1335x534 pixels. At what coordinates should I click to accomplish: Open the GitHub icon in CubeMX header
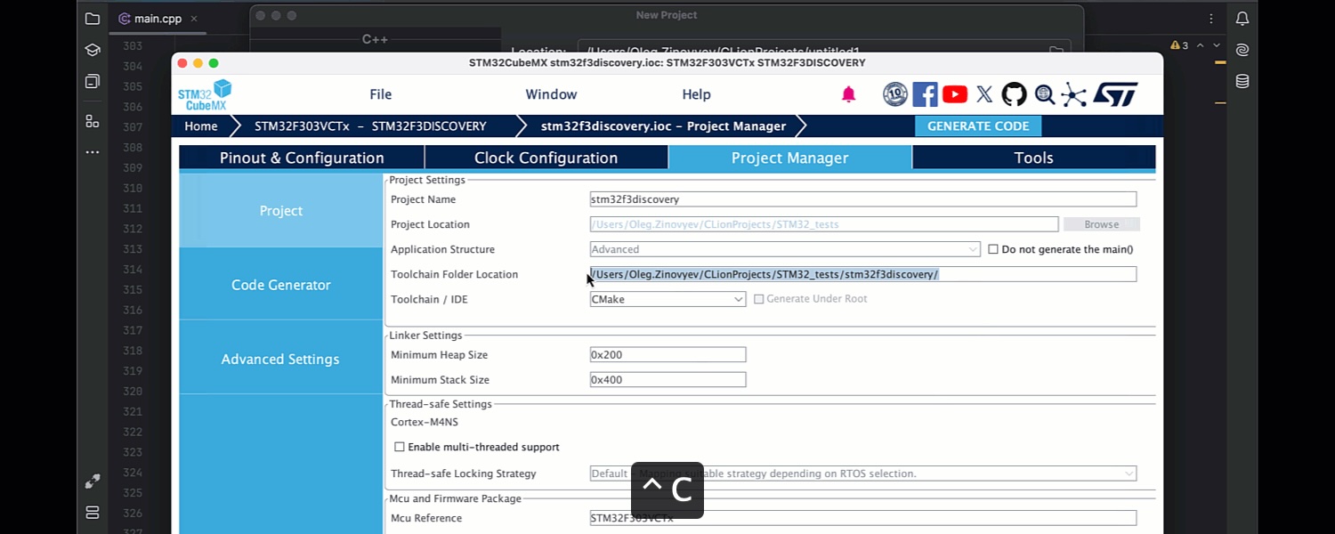pyautogui.click(x=1014, y=94)
